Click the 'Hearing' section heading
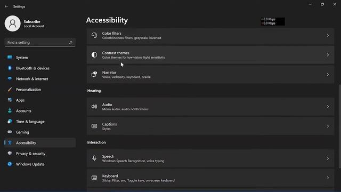The height and width of the screenshot is (192, 341). click(94, 91)
